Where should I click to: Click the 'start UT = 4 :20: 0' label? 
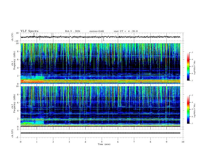126,31
